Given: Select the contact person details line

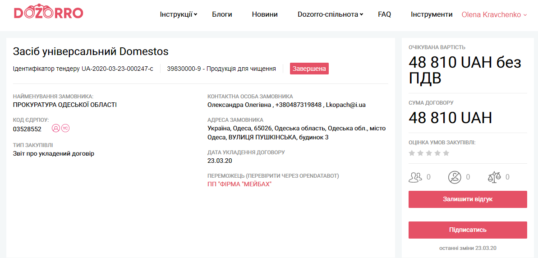Looking at the screenshot, I should 286,105.
